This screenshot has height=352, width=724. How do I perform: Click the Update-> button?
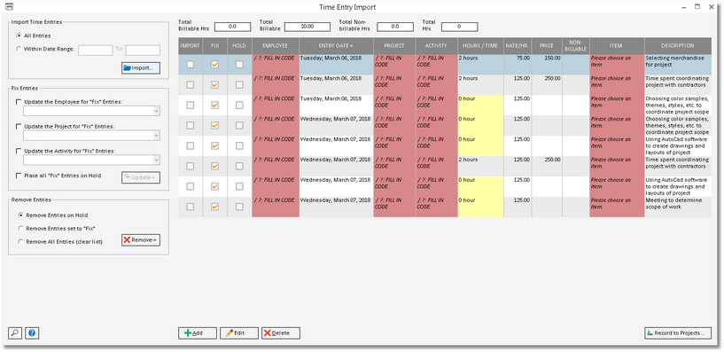point(141,177)
